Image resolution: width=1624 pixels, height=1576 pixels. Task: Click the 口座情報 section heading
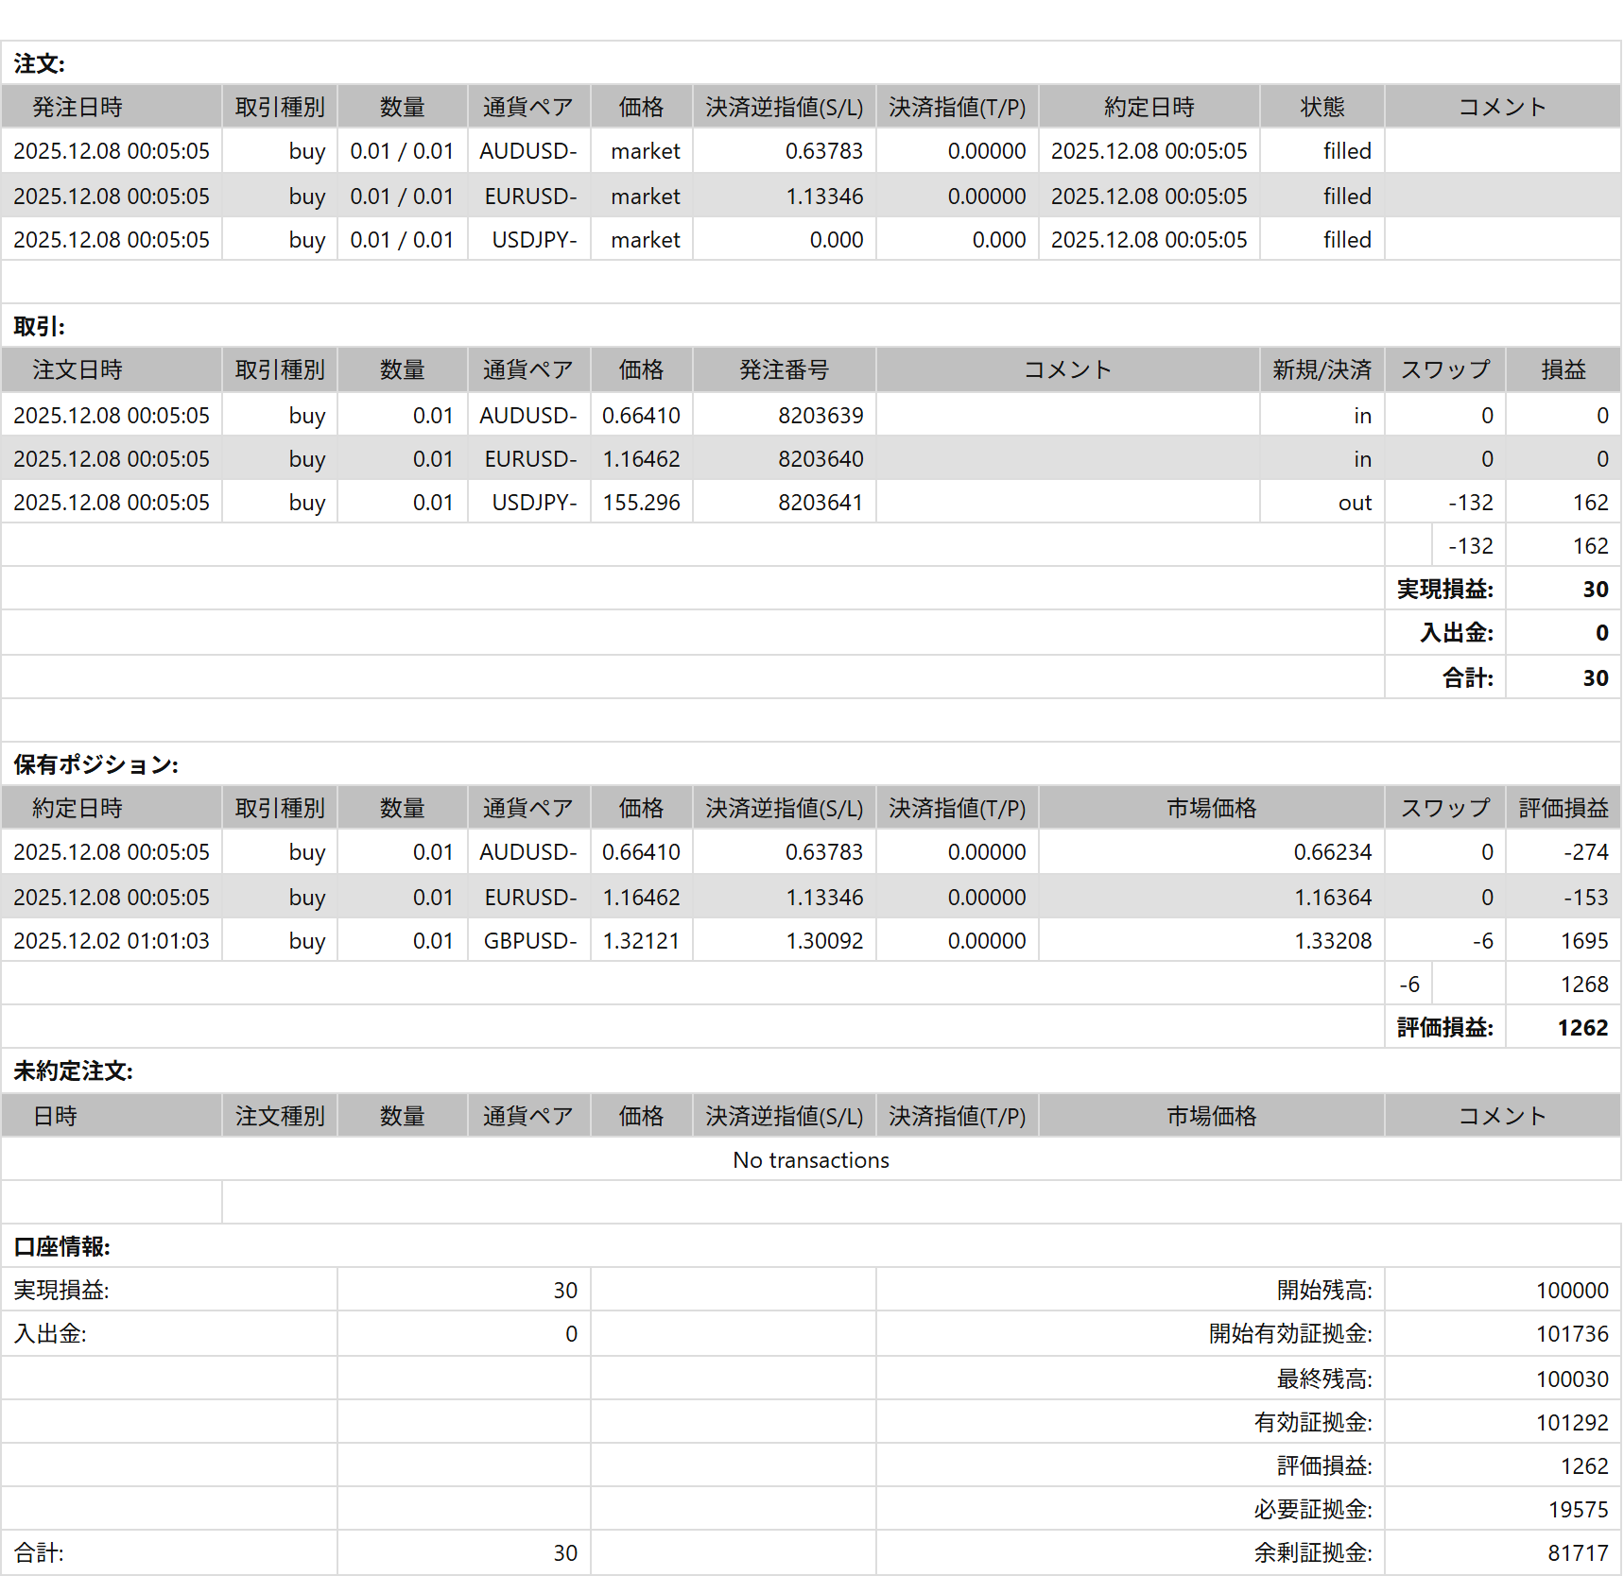click(x=61, y=1247)
